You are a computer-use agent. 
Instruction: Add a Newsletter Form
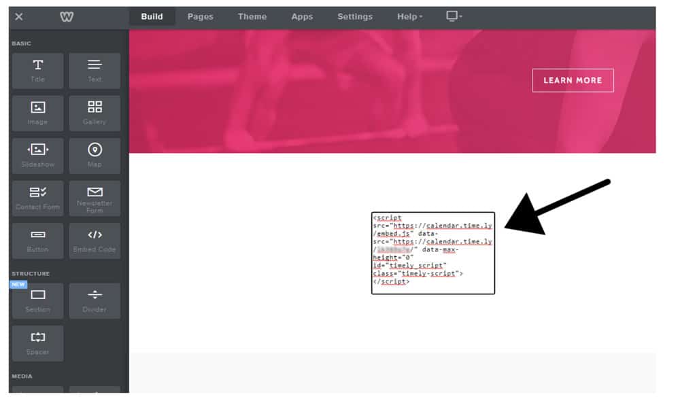pos(95,198)
